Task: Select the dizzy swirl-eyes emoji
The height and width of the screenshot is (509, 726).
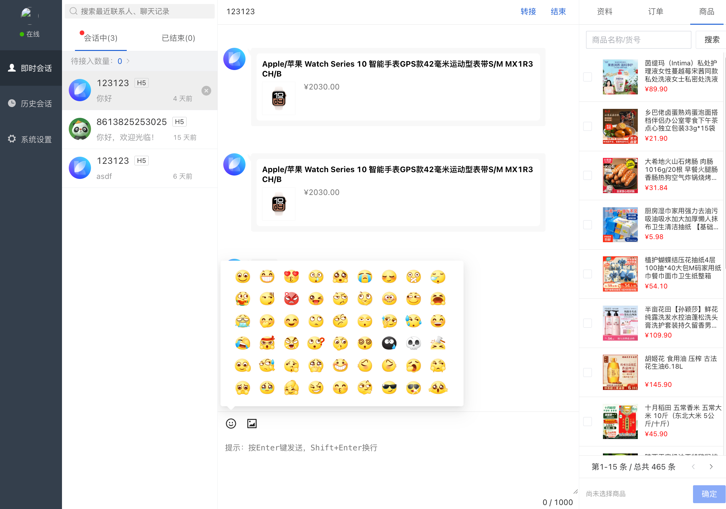Action: [365, 343]
